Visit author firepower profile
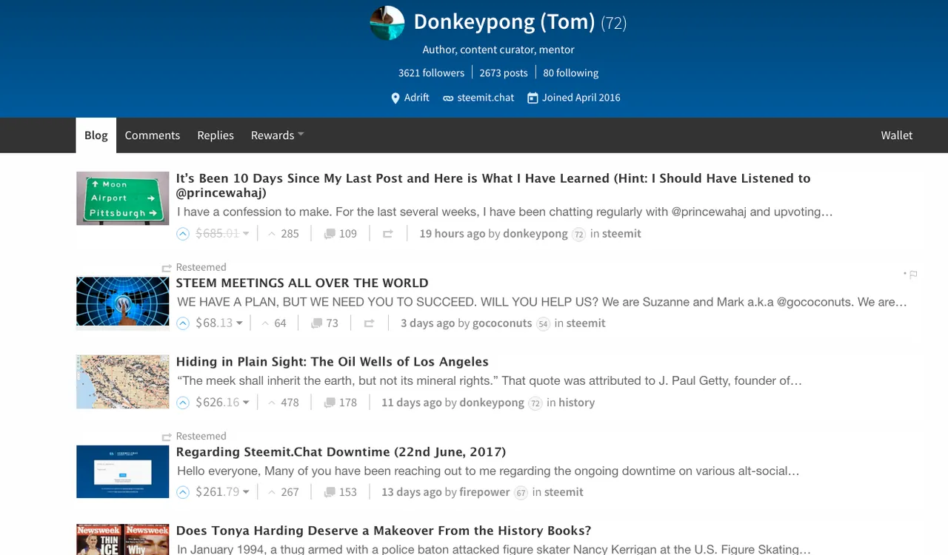The image size is (948, 555). tap(485, 492)
